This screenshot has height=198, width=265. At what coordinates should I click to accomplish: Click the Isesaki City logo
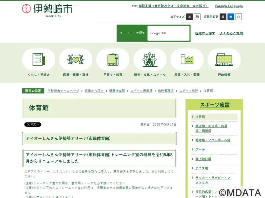pyautogui.click(x=47, y=11)
